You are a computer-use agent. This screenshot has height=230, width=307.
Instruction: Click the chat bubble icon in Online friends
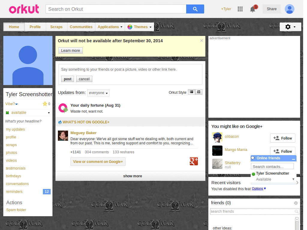click(253, 158)
